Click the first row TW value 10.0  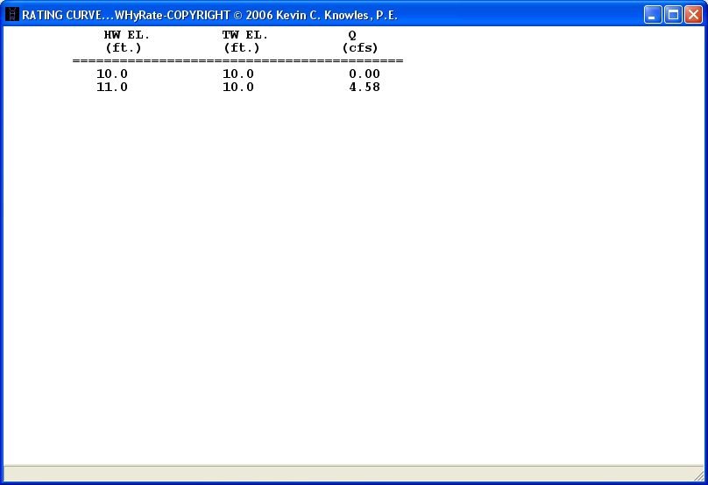coord(238,74)
